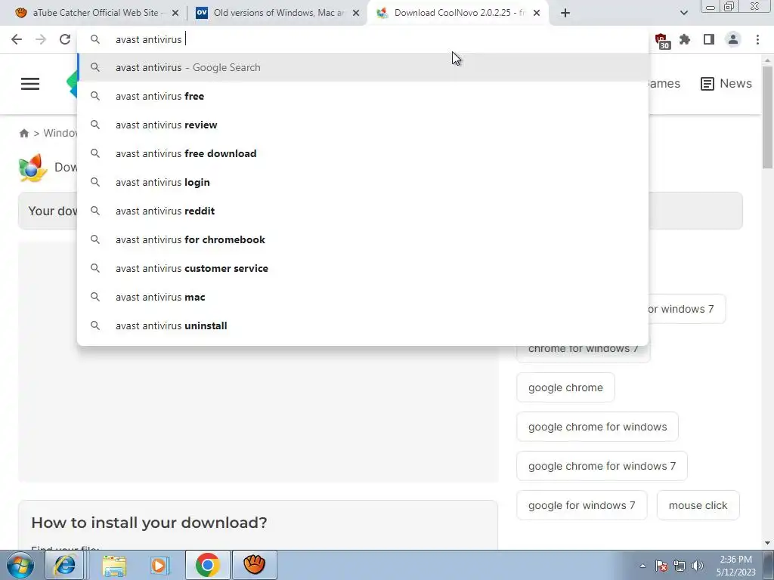Open Windows Media Player from taskbar
The height and width of the screenshot is (580, 774).
click(159, 565)
